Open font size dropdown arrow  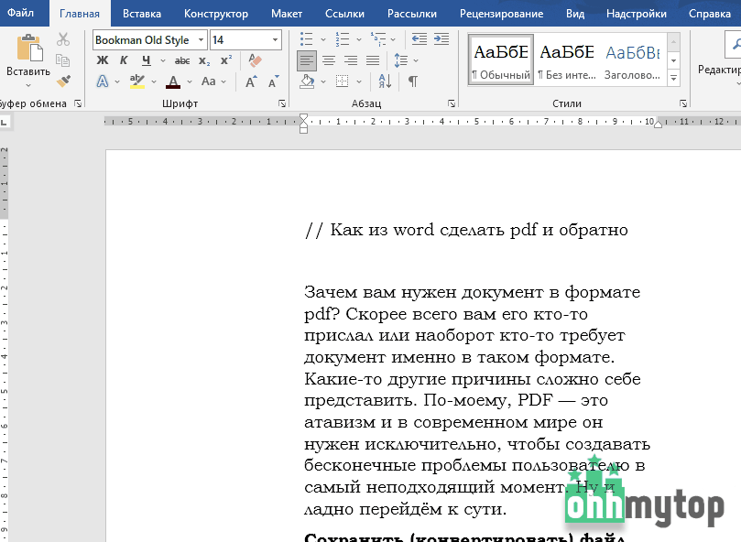275,40
